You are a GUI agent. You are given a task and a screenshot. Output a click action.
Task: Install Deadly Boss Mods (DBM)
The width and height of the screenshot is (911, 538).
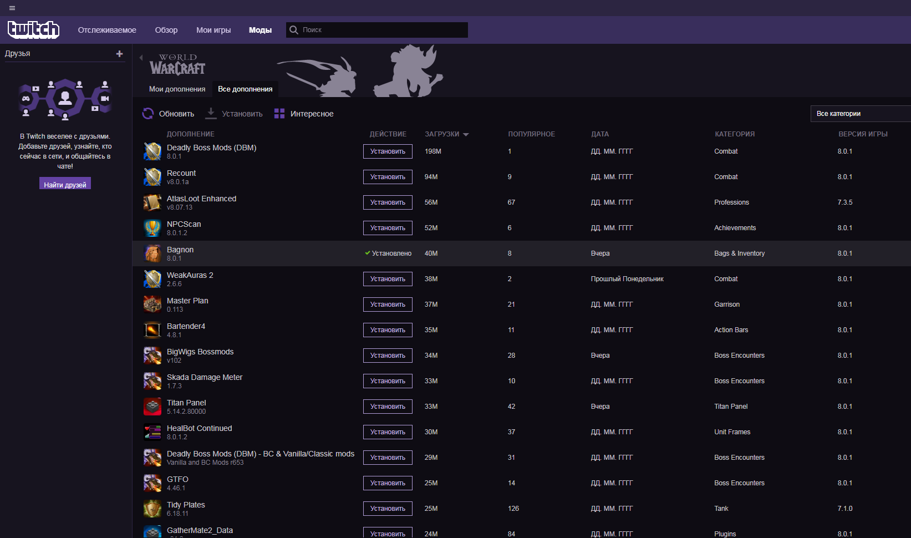point(388,151)
